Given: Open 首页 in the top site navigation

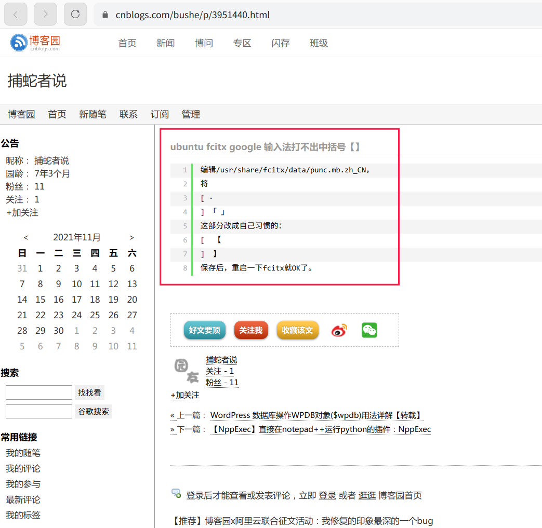Looking at the screenshot, I should click(x=127, y=43).
